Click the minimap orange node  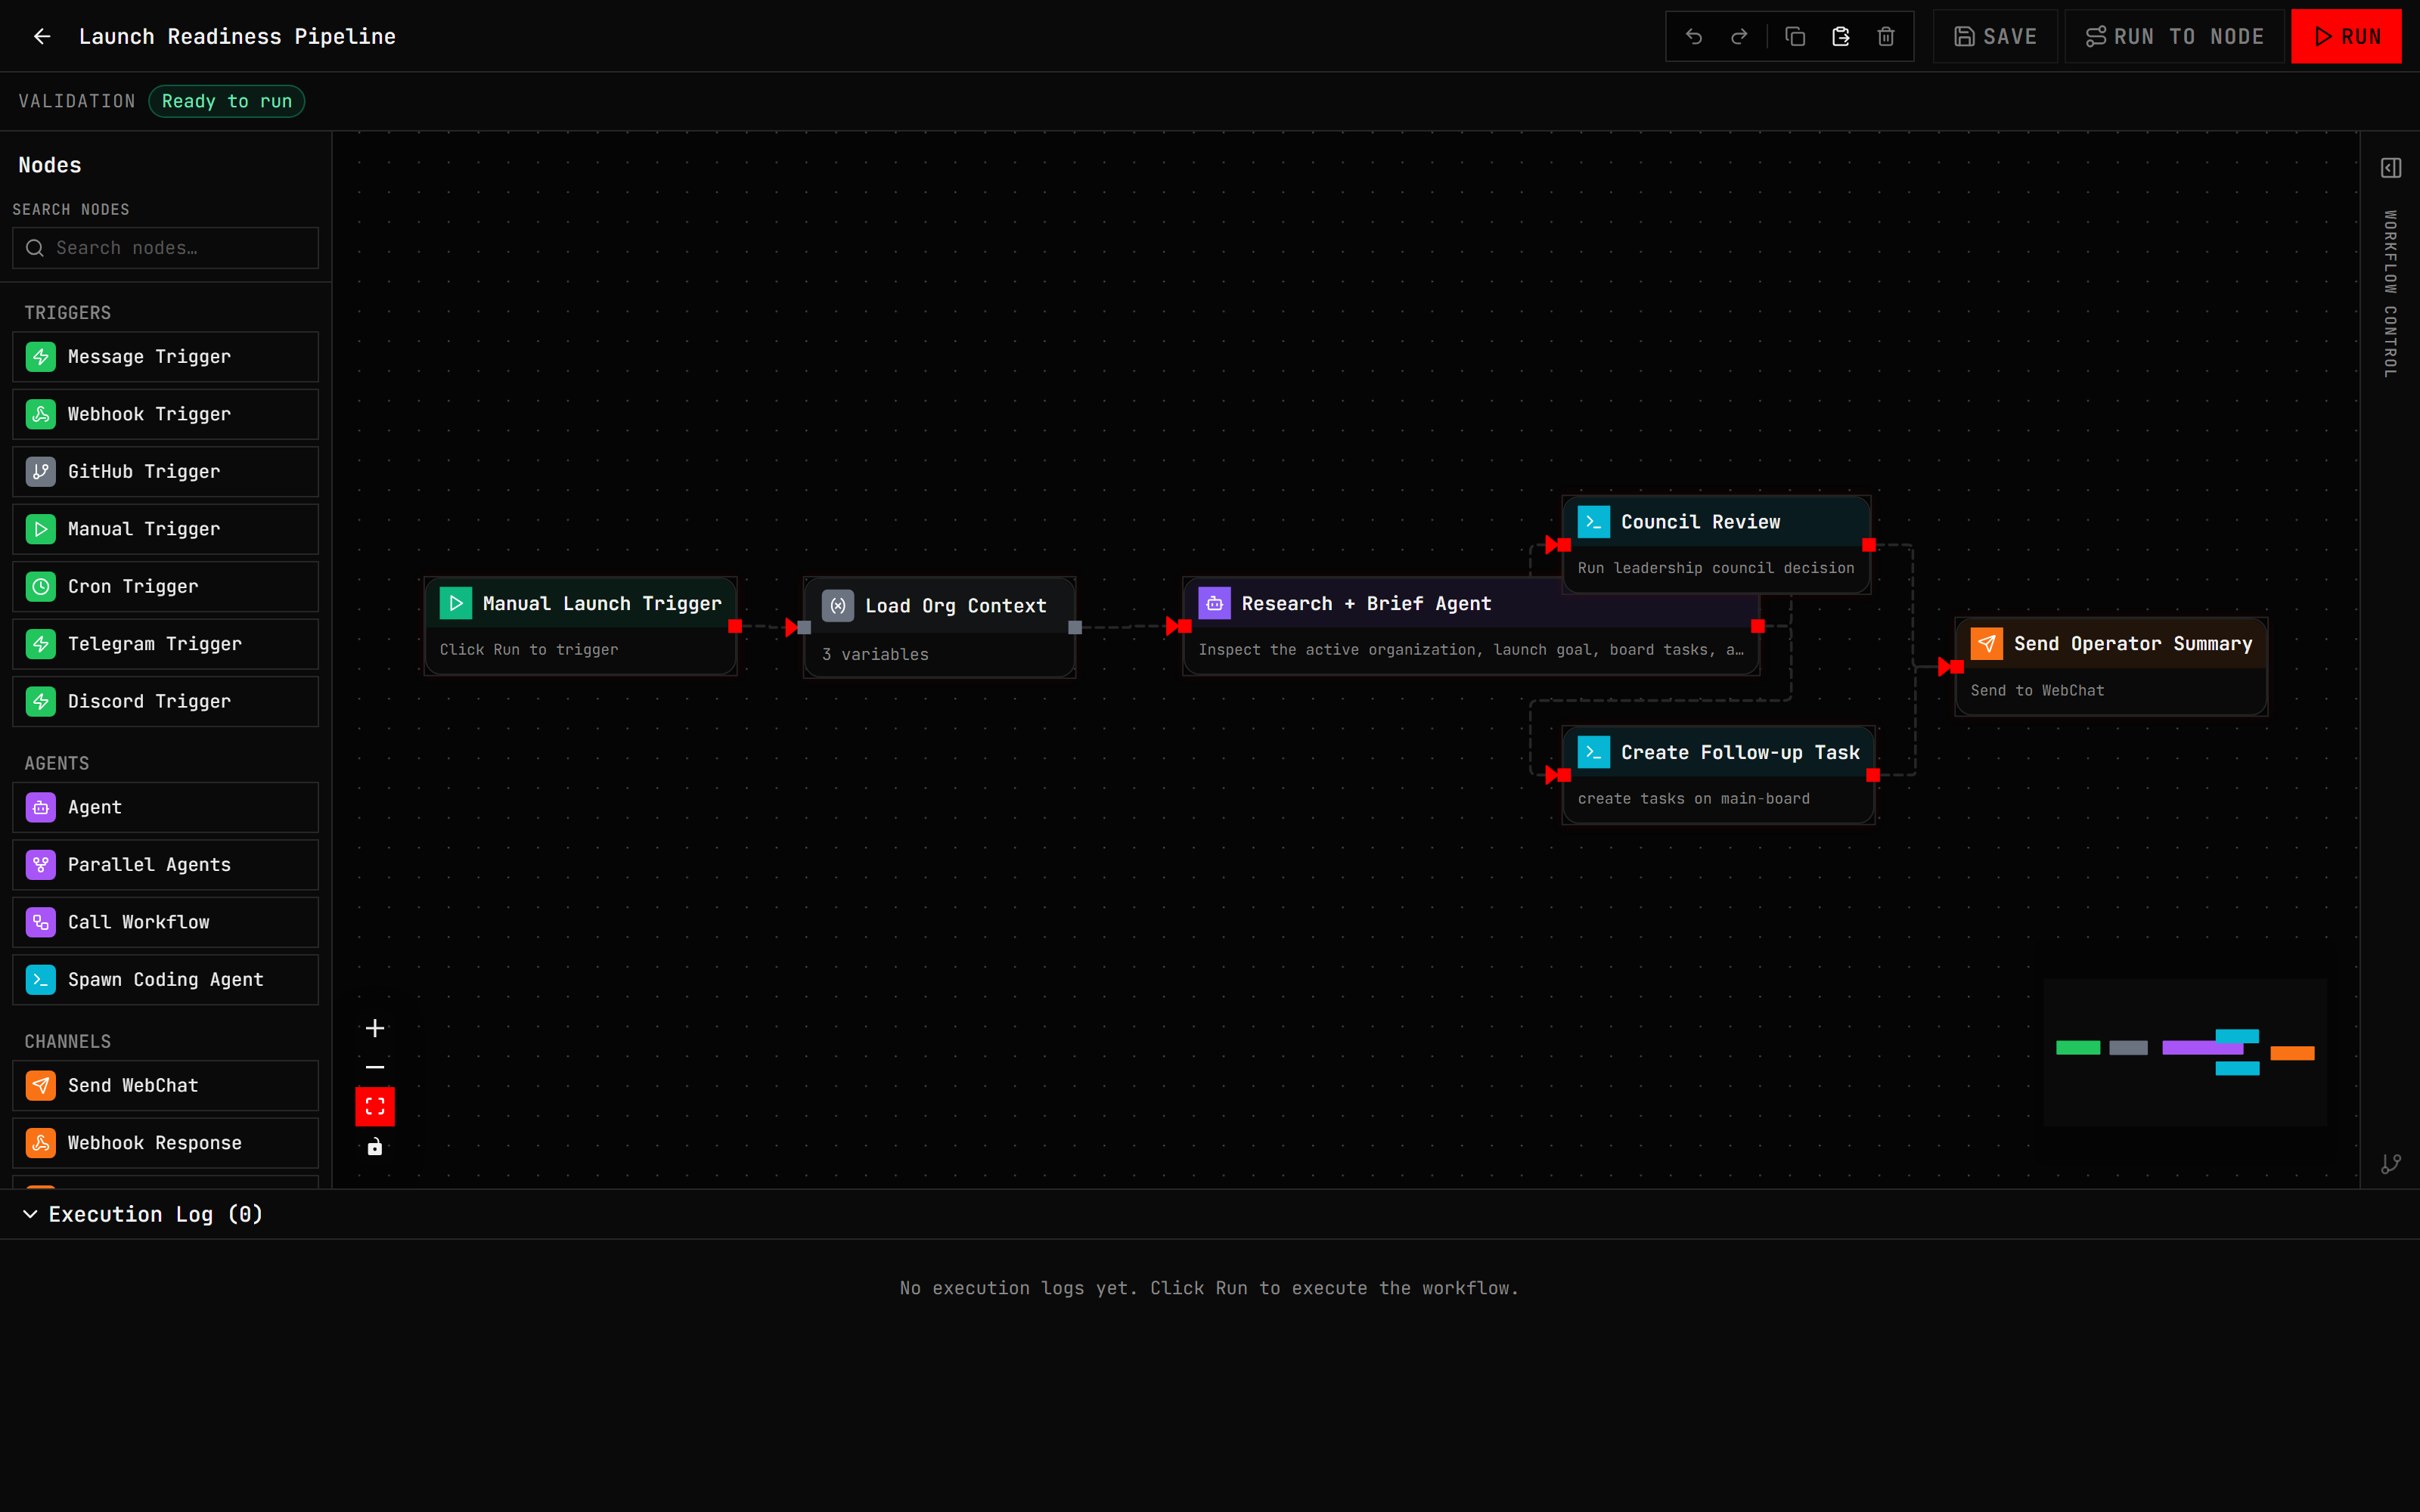tap(2292, 1053)
